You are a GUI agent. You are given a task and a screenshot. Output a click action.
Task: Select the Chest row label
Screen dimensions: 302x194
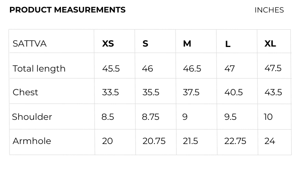point(25,92)
